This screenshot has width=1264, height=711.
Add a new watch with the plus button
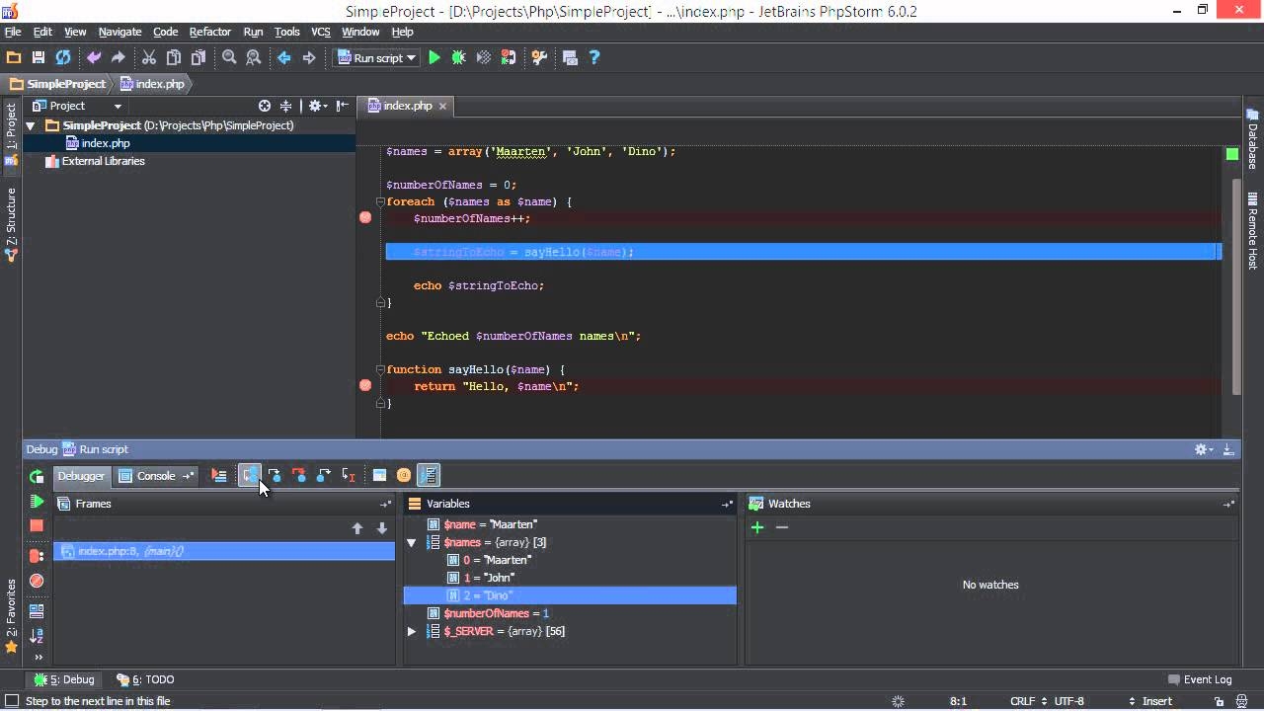[757, 527]
